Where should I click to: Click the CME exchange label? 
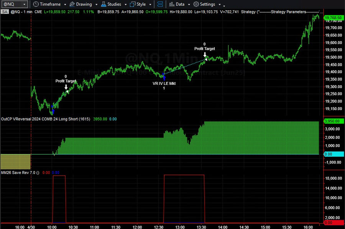38,12
